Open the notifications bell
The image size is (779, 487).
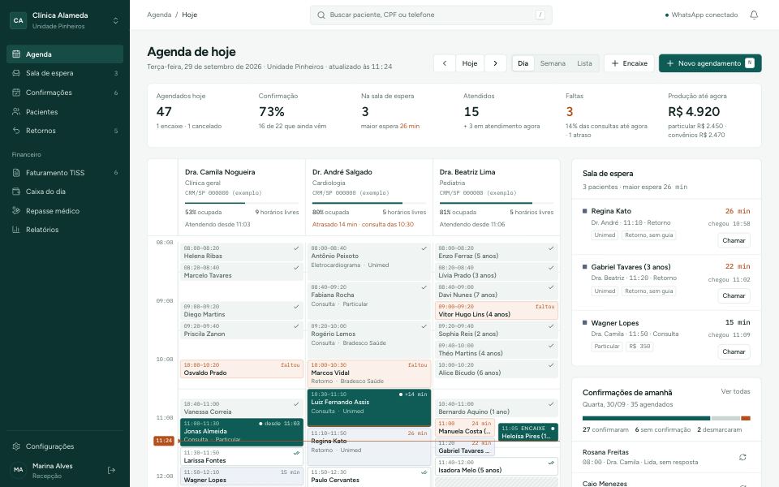point(754,15)
